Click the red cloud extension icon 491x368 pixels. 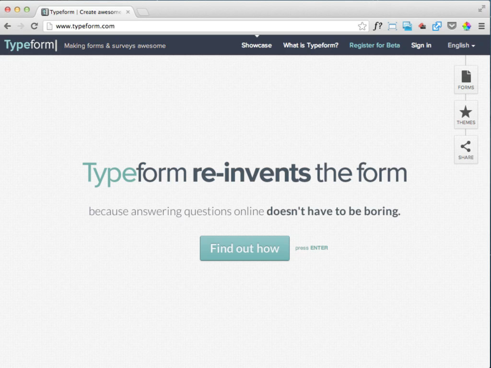(422, 26)
